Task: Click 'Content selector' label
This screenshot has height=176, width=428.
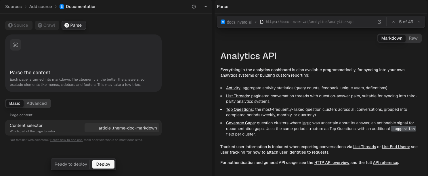Action: pos(26,125)
